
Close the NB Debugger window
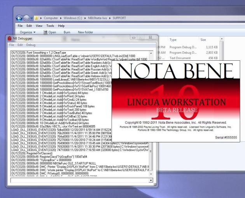click(x=150, y=37)
